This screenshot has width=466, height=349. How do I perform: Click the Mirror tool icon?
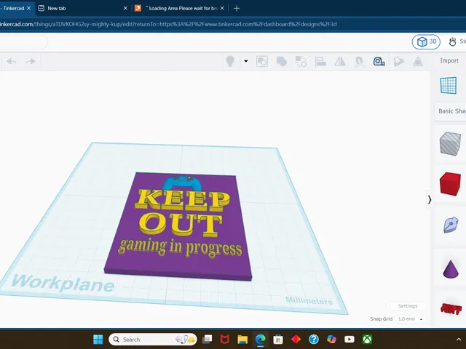click(340, 61)
